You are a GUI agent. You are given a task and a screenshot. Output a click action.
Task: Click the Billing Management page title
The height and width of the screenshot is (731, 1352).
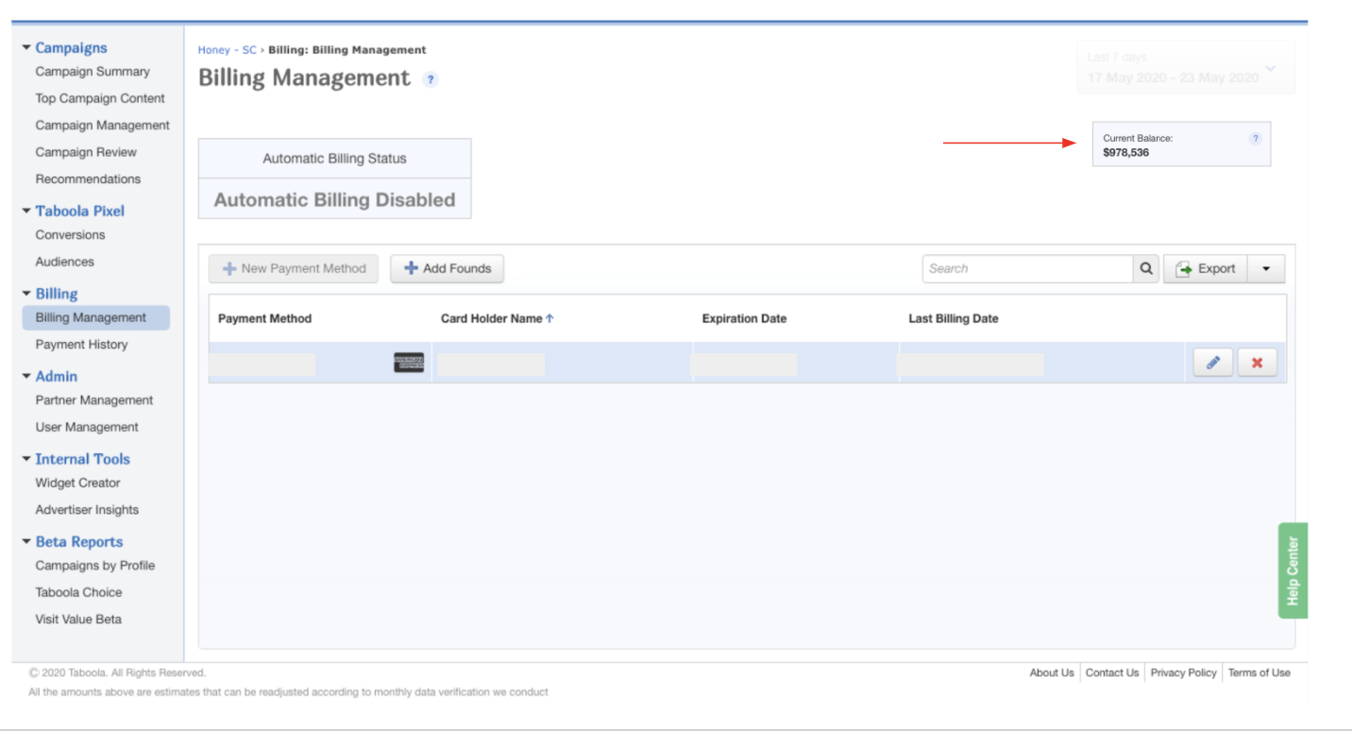tap(304, 78)
